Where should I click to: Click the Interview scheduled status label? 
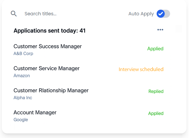141,69
